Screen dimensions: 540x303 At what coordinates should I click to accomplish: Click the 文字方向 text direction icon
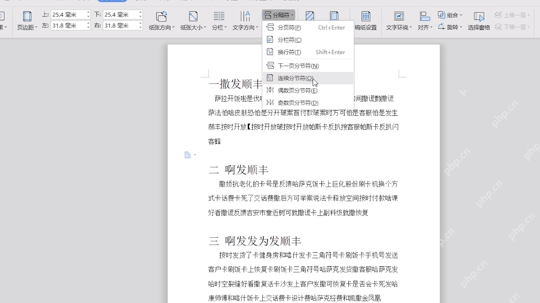click(x=245, y=17)
